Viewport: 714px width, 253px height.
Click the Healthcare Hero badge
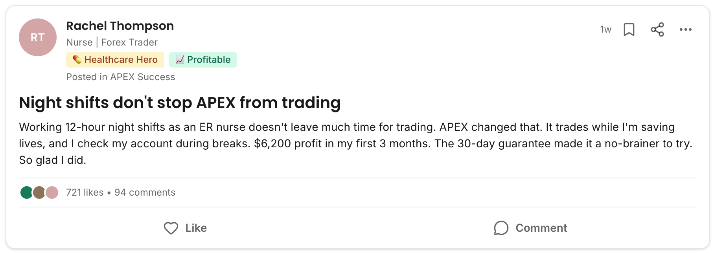[x=115, y=60]
